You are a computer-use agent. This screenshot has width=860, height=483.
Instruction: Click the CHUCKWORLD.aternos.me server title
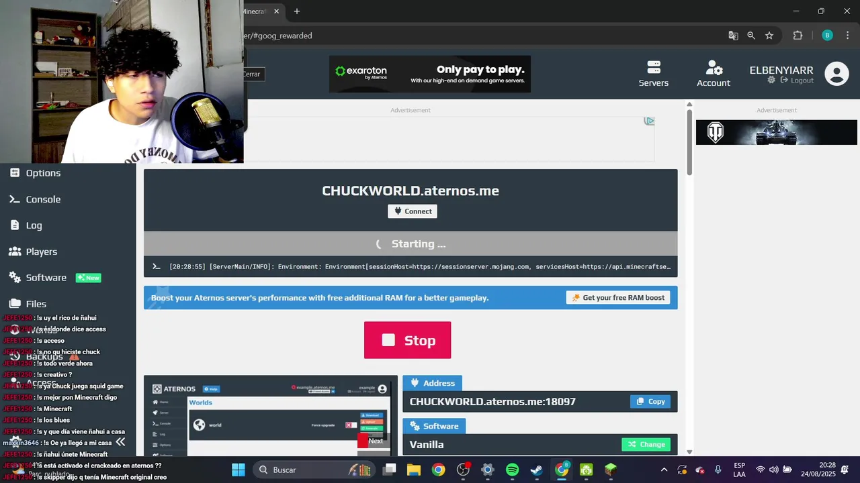click(x=411, y=191)
